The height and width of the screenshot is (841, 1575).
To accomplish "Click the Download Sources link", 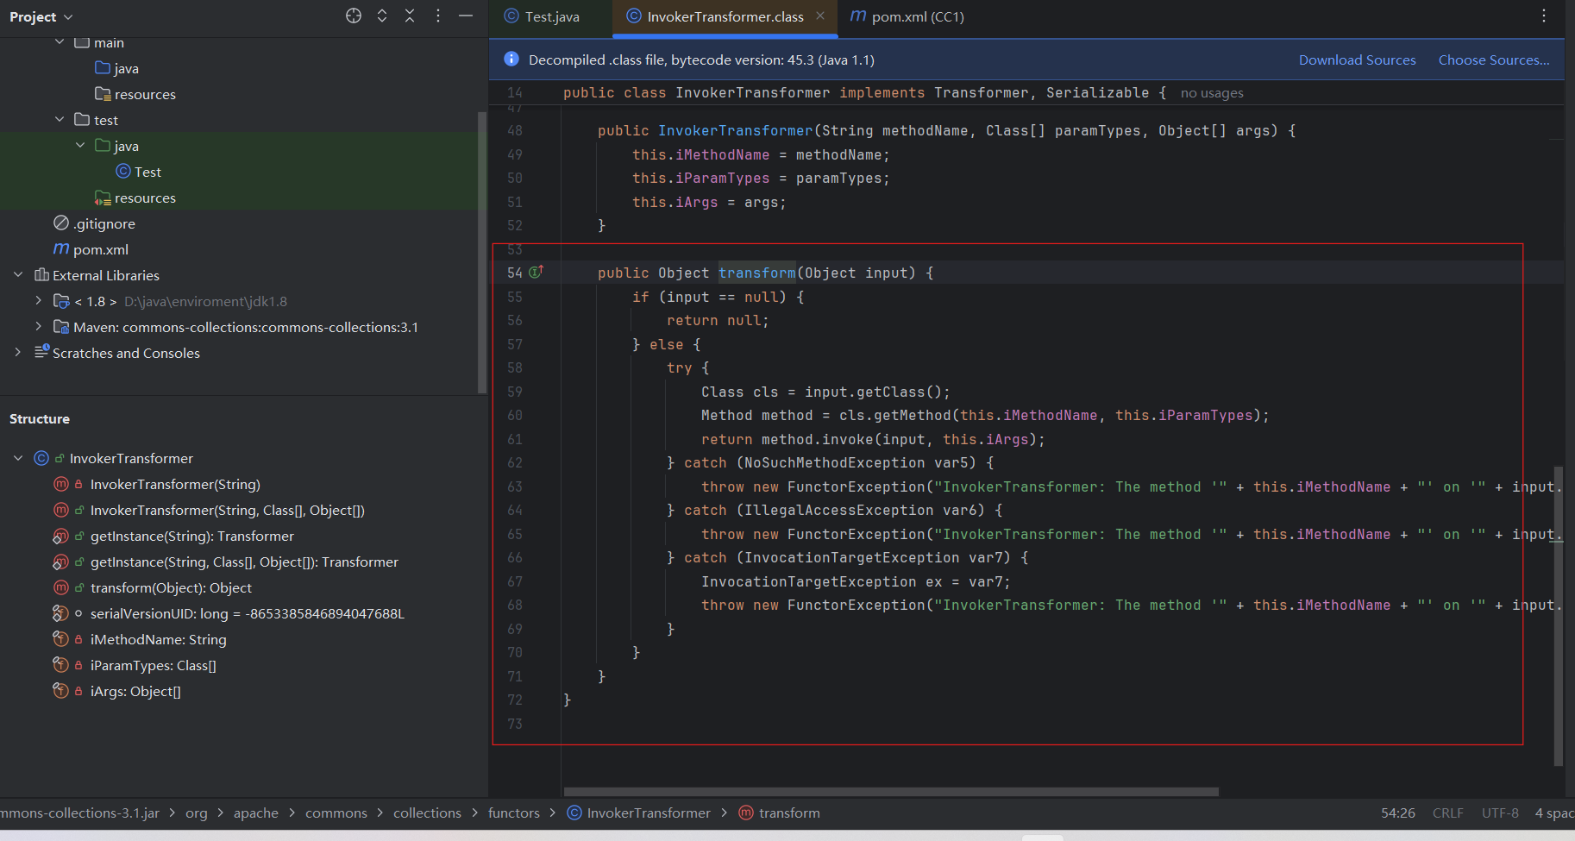I will pos(1357,60).
